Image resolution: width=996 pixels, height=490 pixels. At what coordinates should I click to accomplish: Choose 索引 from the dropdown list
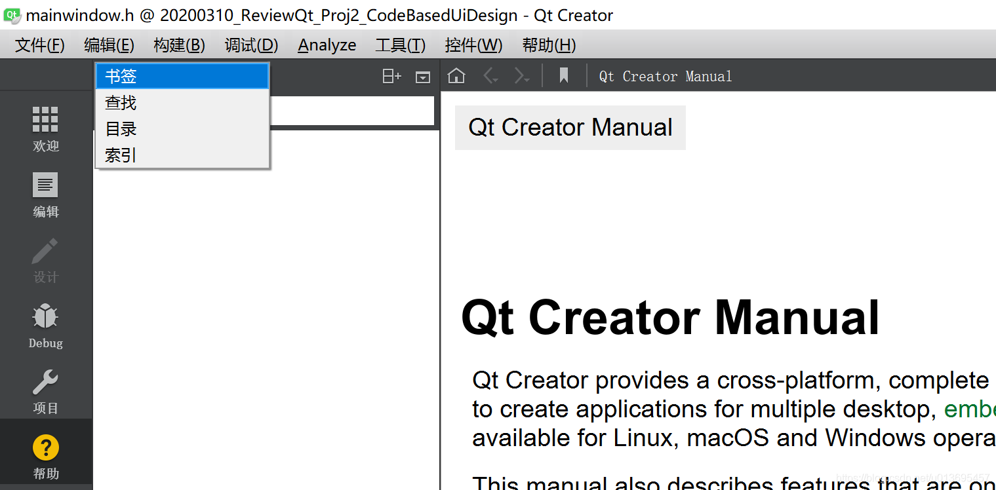[182, 155]
